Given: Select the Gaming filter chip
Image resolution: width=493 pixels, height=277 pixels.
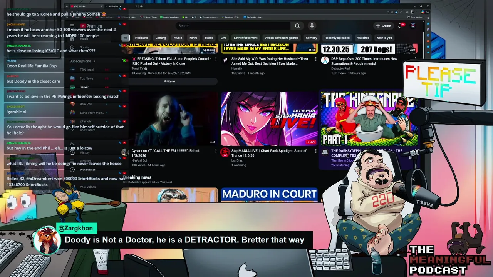Looking at the screenshot, I should point(161,38).
